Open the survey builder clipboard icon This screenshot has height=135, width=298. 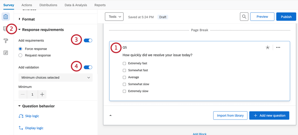click(6, 17)
